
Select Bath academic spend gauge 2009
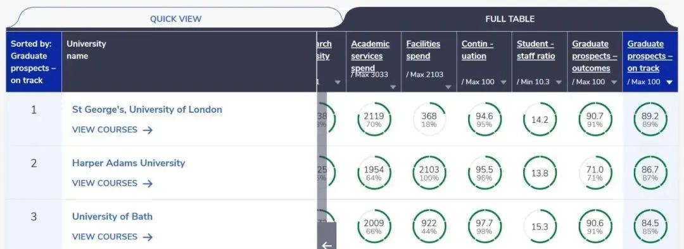pyautogui.click(x=374, y=227)
